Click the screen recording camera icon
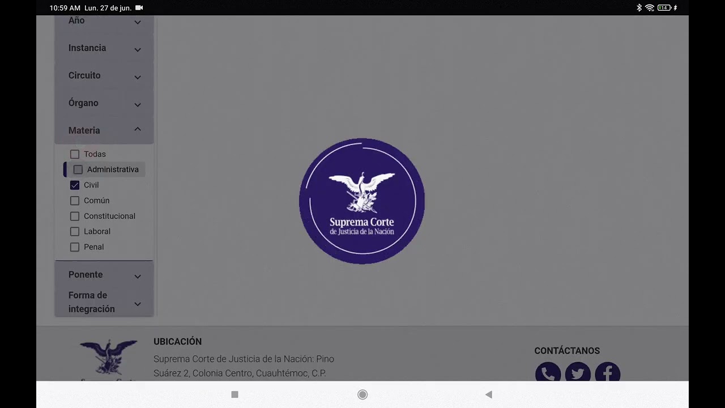This screenshot has width=725, height=408. [x=139, y=8]
